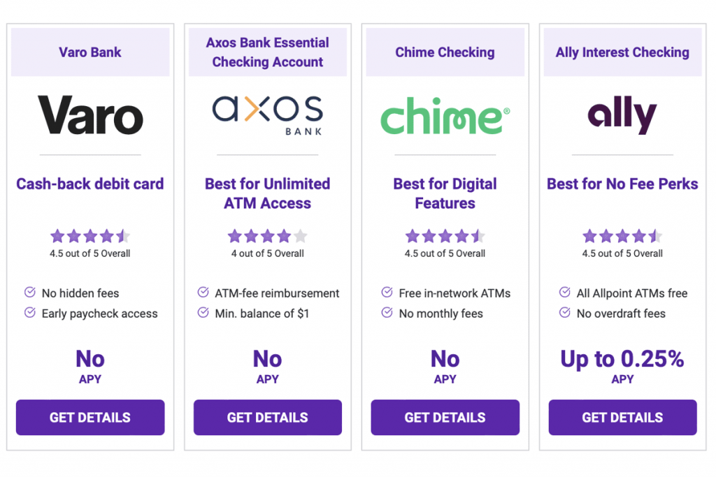Click GET DETAILS under Chime
The image size is (716, 477).
tap(445, 417)
